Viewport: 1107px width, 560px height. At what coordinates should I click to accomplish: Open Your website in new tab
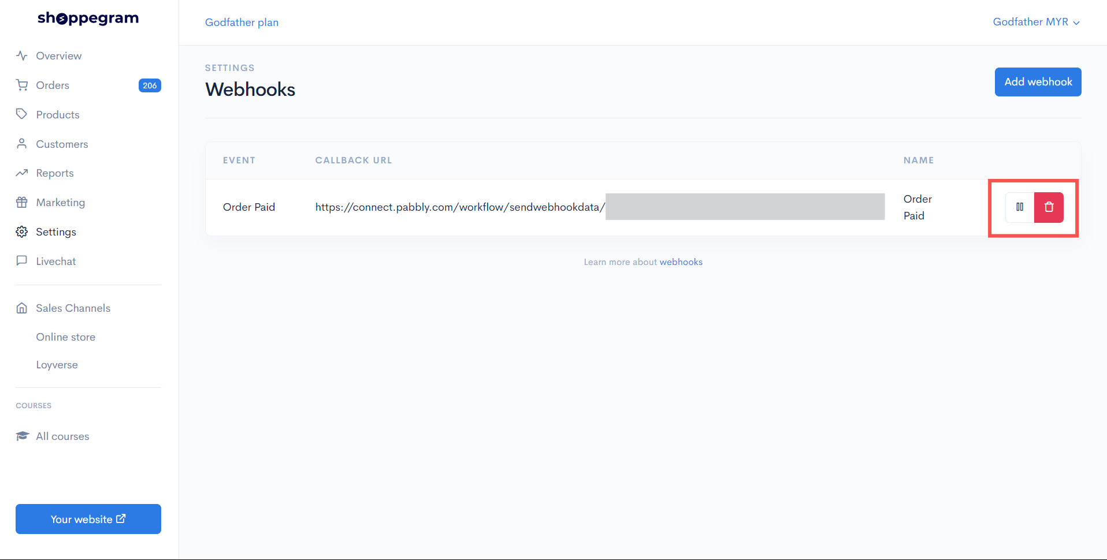(88, 519)
